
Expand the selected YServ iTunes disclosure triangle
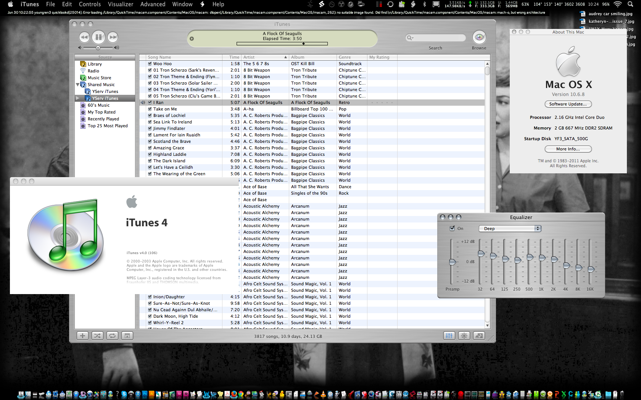pyautogui.click(x=78, y=98)
